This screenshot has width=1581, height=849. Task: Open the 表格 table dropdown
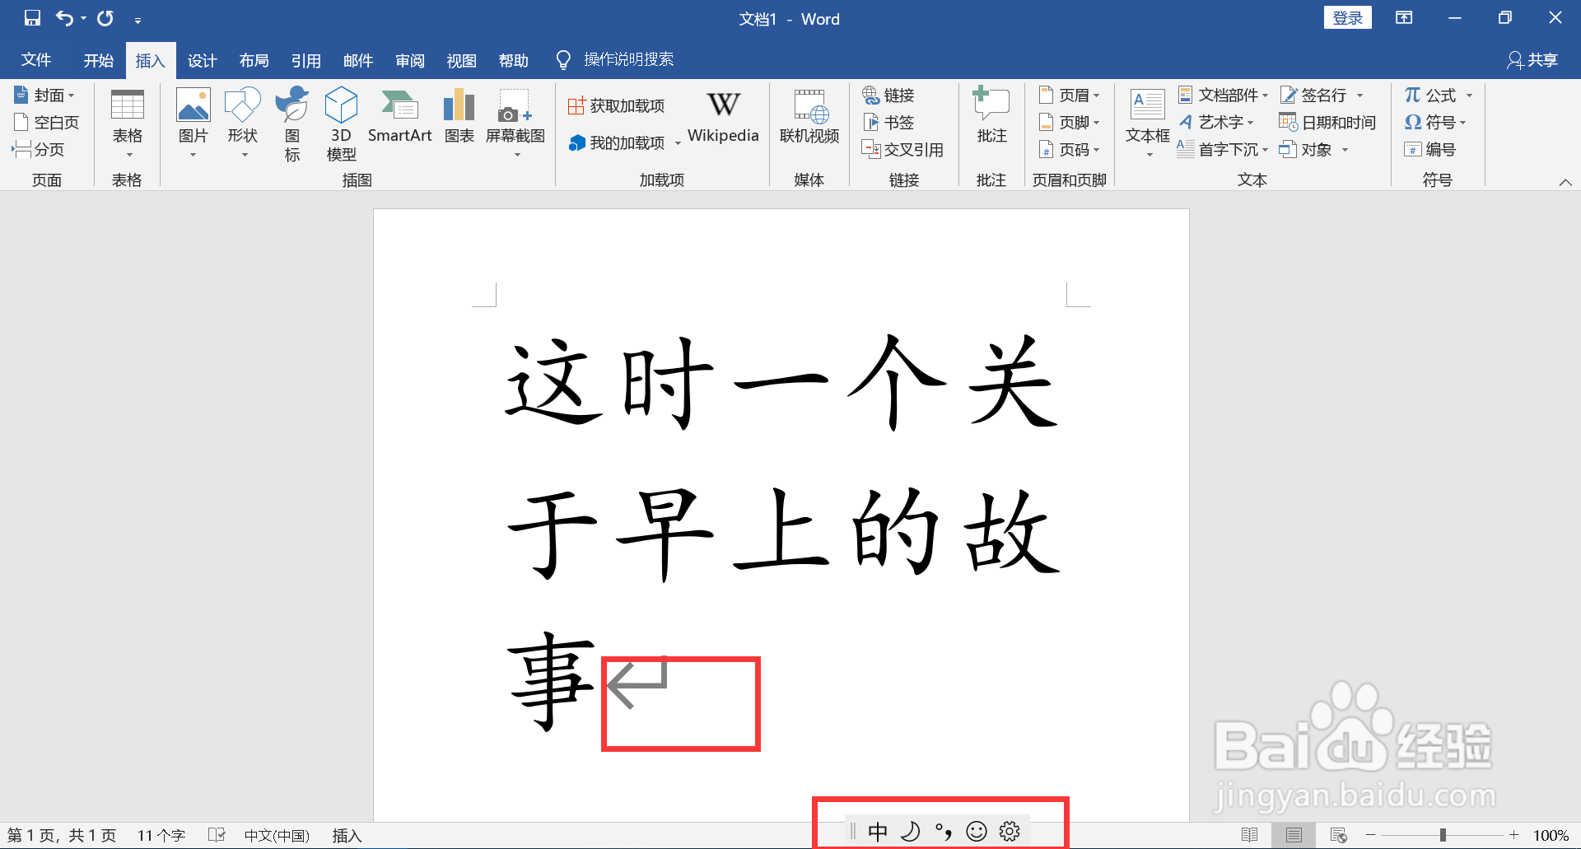tap(128, 124)
